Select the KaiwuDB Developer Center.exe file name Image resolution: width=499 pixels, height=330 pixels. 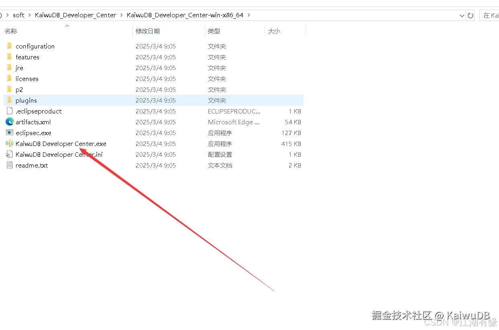pyautogui.click(x=61, y=144)
